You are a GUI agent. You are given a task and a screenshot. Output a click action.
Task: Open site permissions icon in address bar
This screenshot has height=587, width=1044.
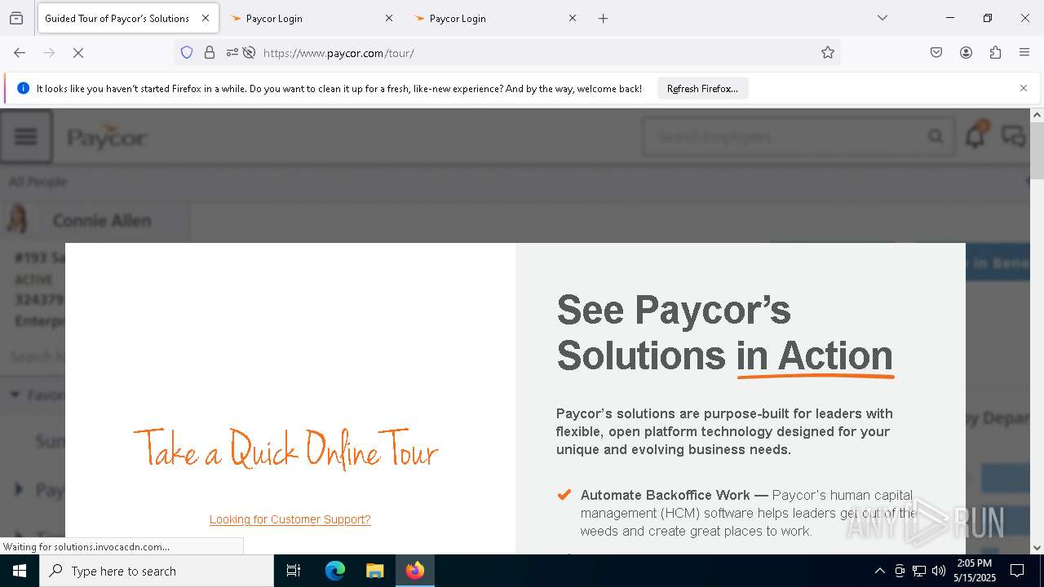(232, 53)
